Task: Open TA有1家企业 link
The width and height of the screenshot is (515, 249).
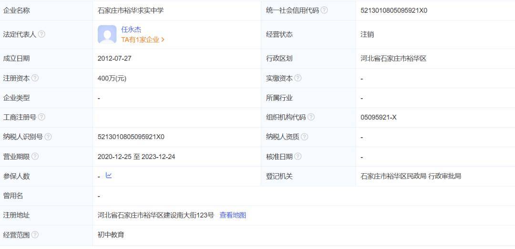Action: (x=143, y=40)
